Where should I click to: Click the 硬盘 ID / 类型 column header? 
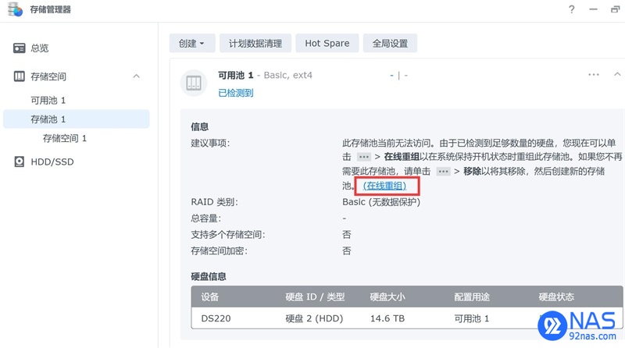[315, 297]
